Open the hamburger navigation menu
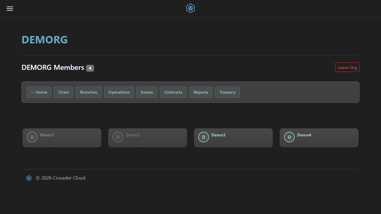 pos(10,9)
